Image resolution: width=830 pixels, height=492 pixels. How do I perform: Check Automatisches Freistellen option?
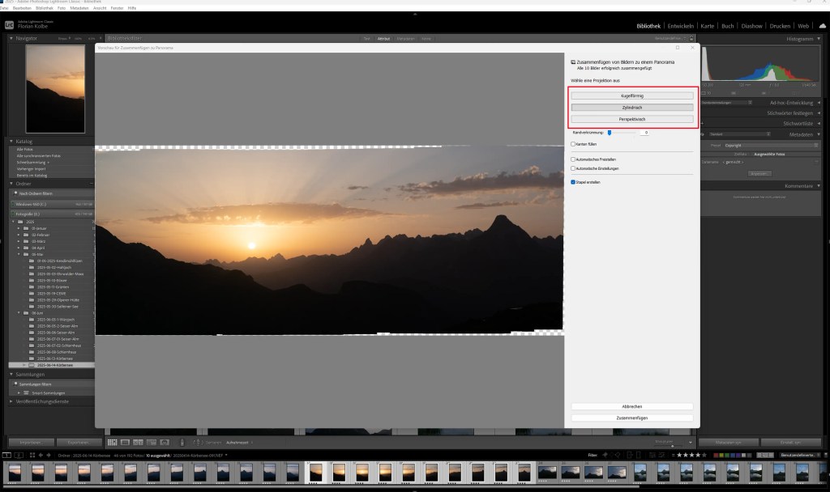tap(572, 159)
